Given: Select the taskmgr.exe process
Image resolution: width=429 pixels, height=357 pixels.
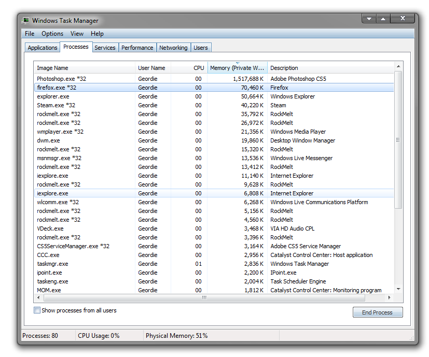Looking at the screenshot, I should coord(214,264).
